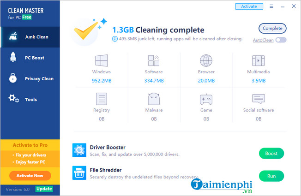The width and height of the screenshot is (301, 196).
Task: Open the hamburger menu
Action: click(x=271, y=6)
